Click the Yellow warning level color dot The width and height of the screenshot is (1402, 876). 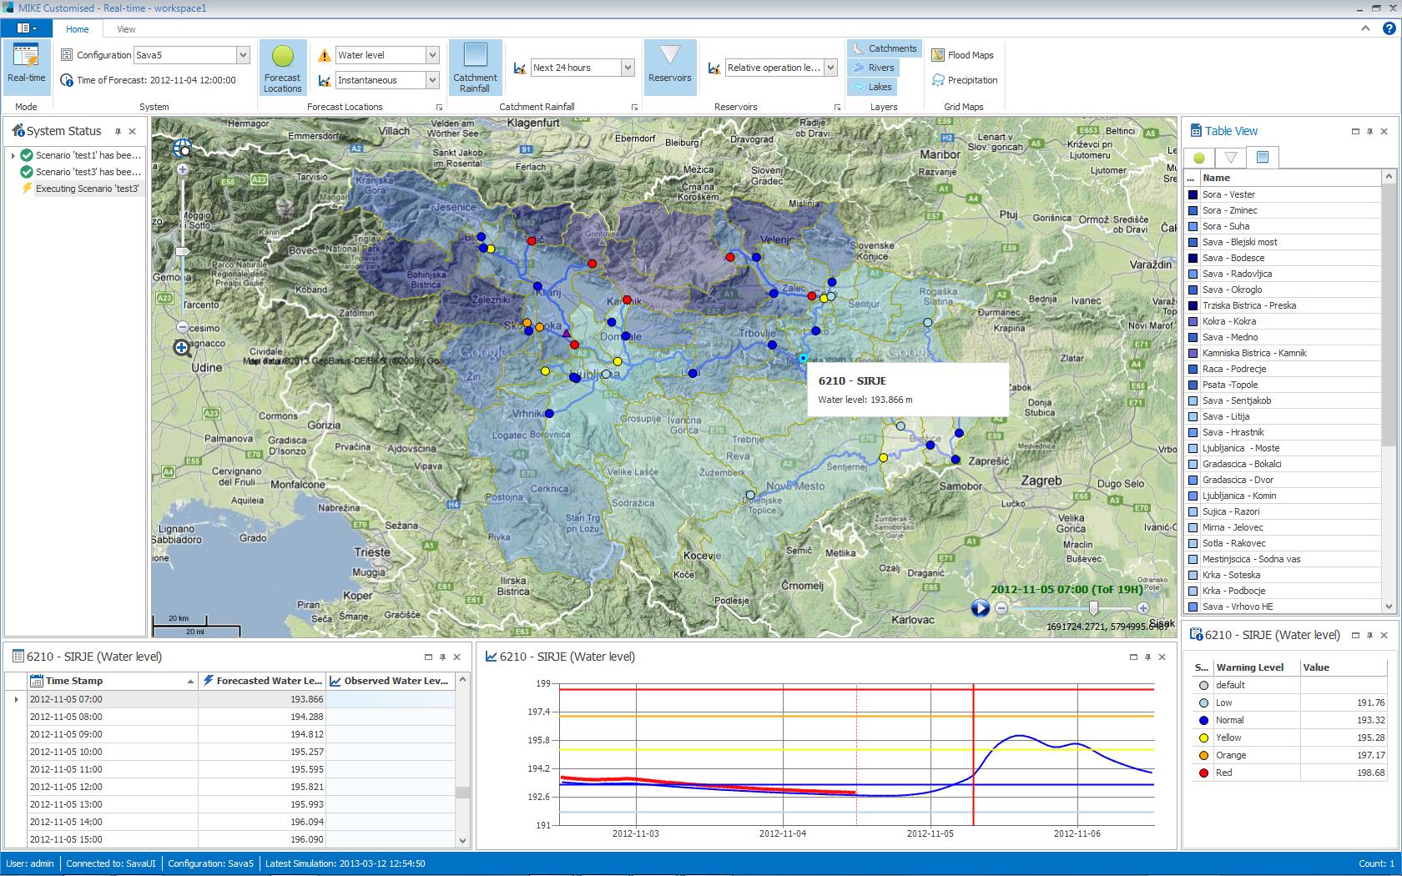coord(1203,738)
